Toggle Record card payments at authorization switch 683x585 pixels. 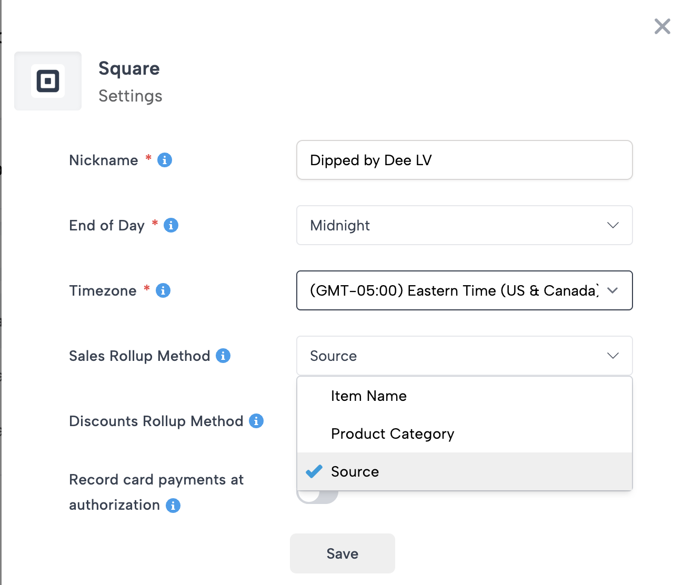[317, 497]
